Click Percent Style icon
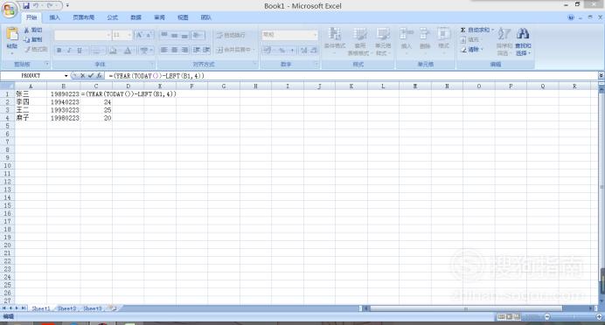Viewport: 605px width, 325px height. tap(282, 50)
